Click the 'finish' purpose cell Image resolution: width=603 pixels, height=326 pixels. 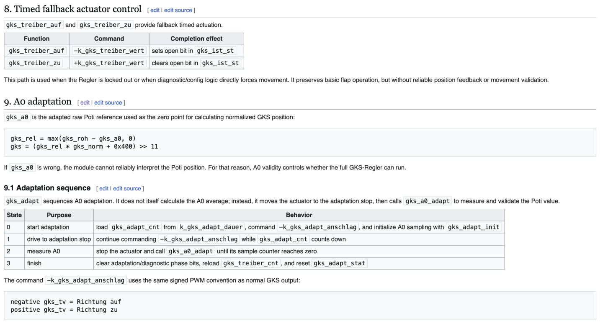59,264
